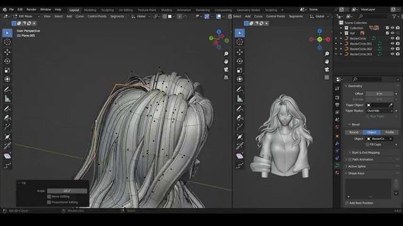Toggle camera view icon in left viewport
Viewport: 403px width, 226px height.
(x=226, y=70)
